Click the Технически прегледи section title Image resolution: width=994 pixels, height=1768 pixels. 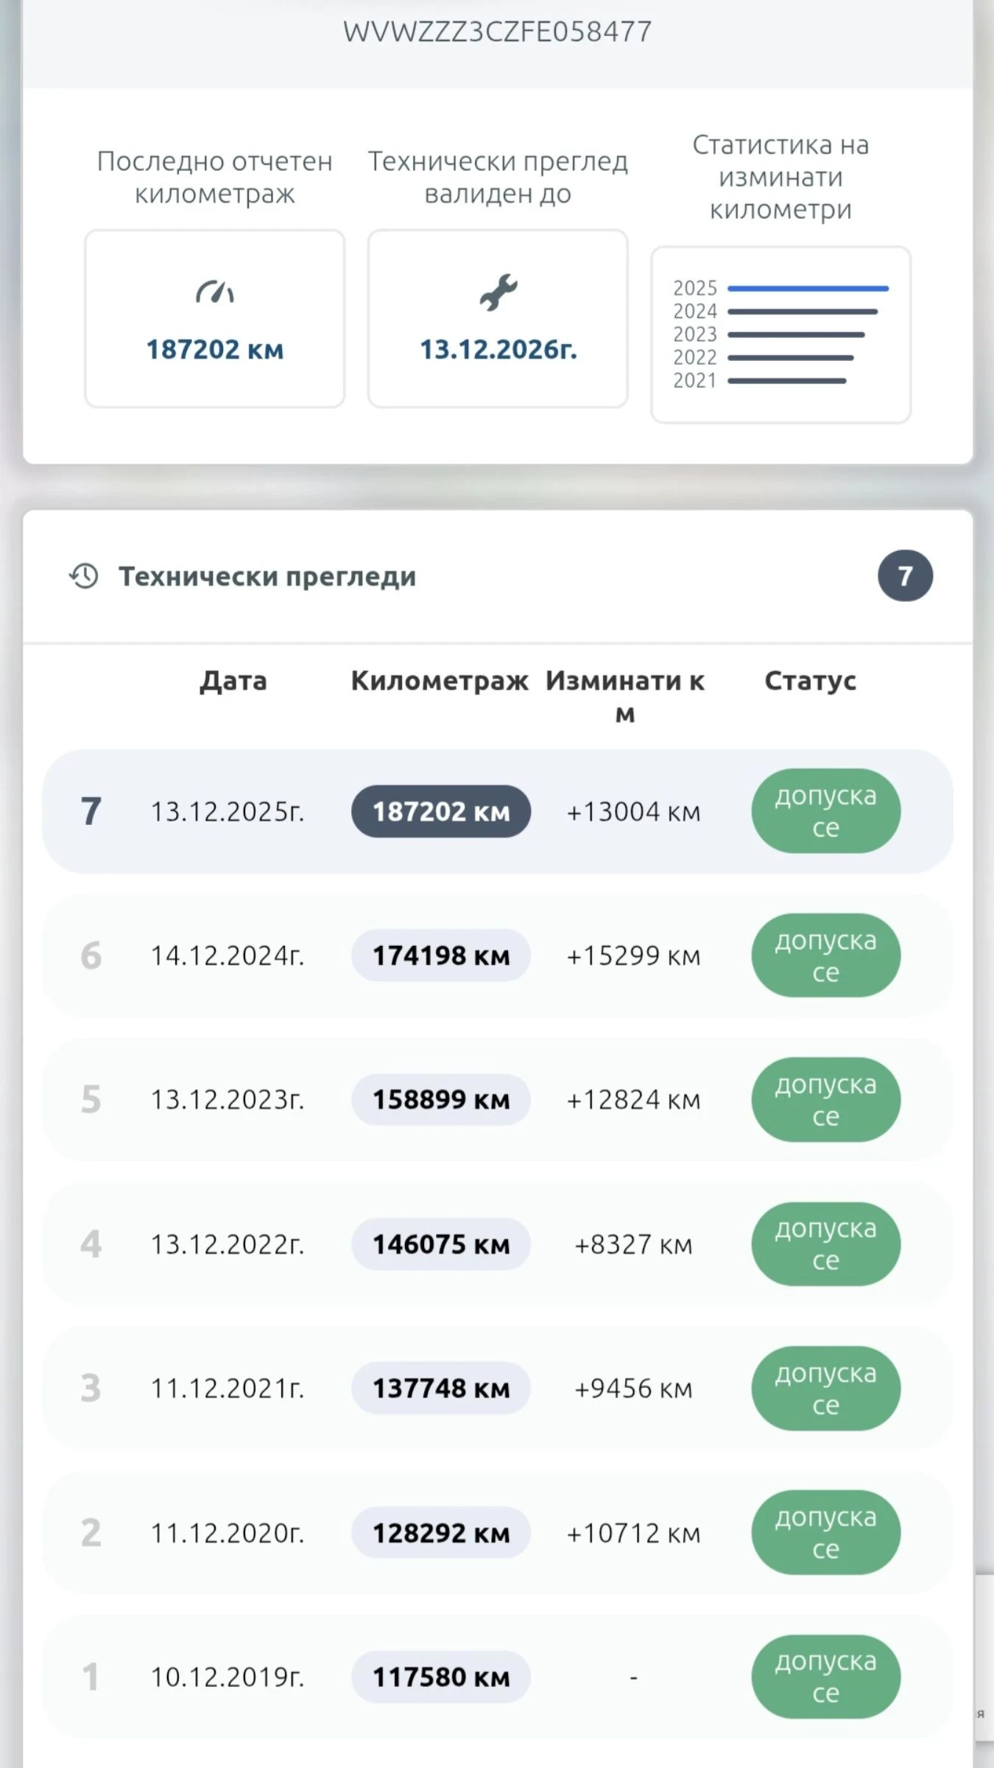[267, 576]
